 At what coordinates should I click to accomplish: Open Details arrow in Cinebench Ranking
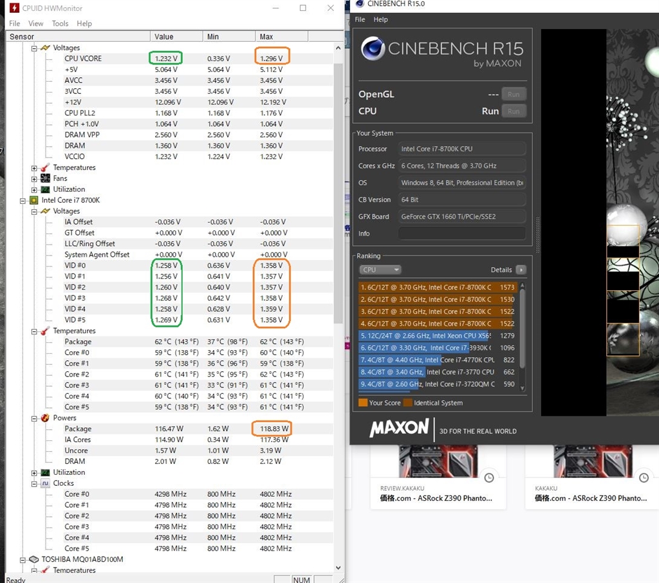(521, 270)
